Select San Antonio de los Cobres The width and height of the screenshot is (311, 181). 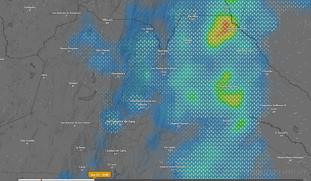75,123
